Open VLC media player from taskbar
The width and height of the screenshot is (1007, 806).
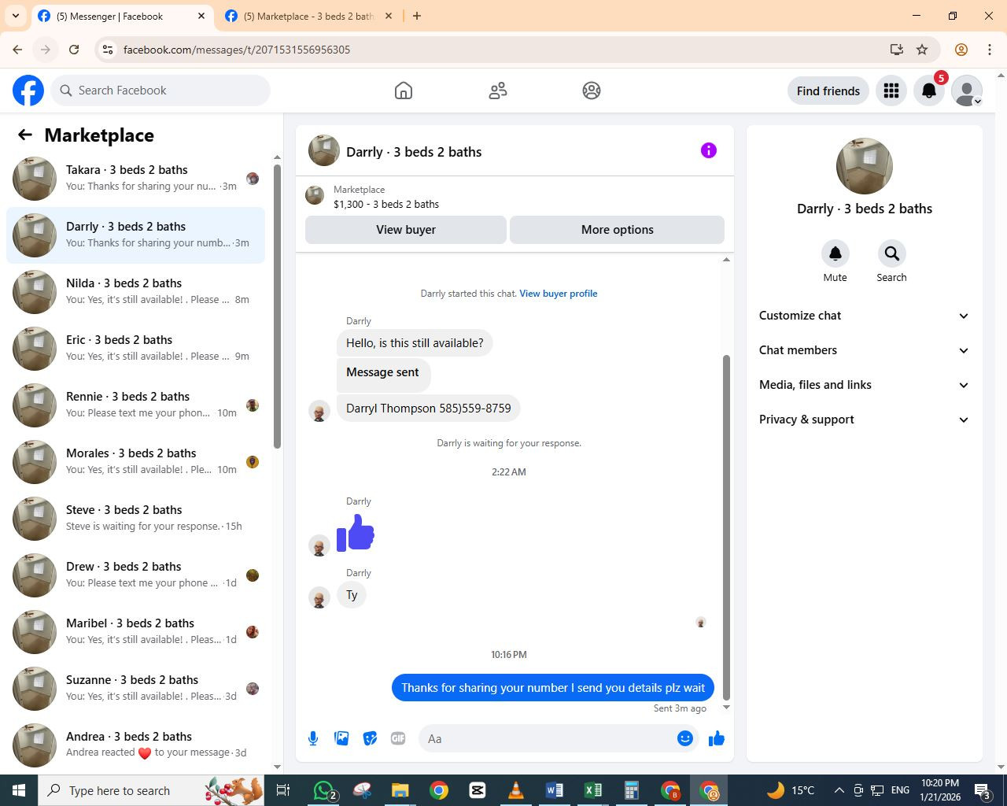tap(516, 790)
